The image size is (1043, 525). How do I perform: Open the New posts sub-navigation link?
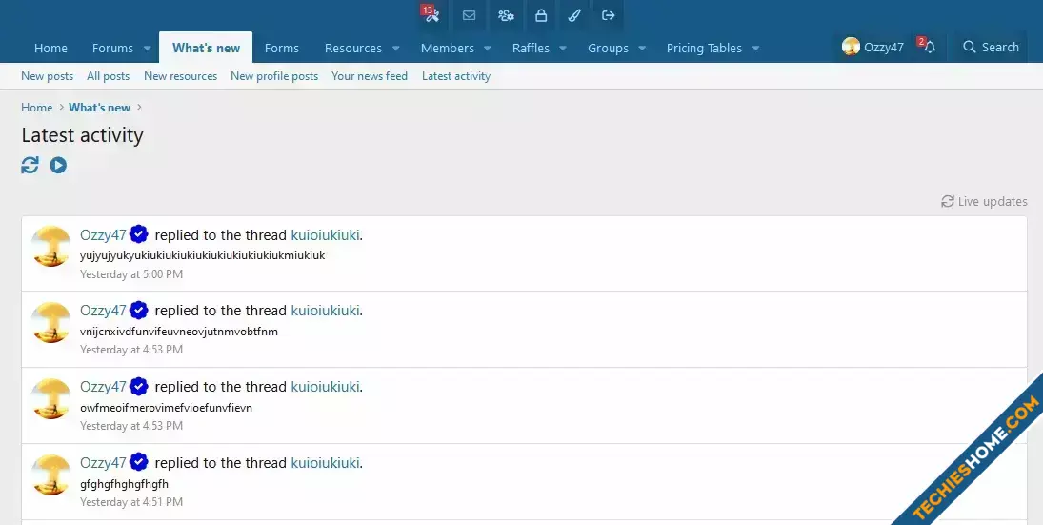48,76
